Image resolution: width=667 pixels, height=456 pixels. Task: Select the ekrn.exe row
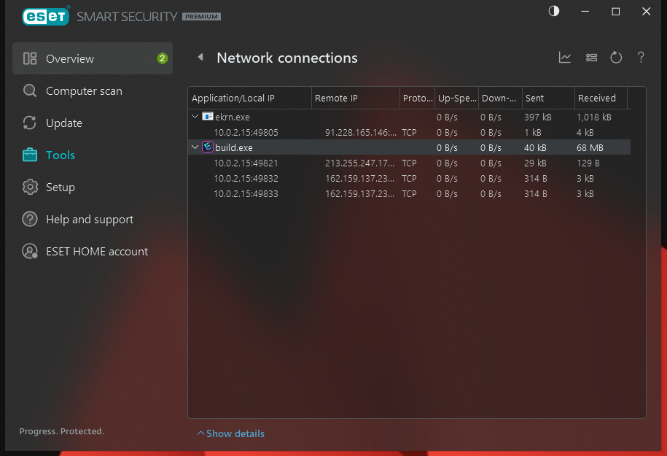click(x=409, y=117)
